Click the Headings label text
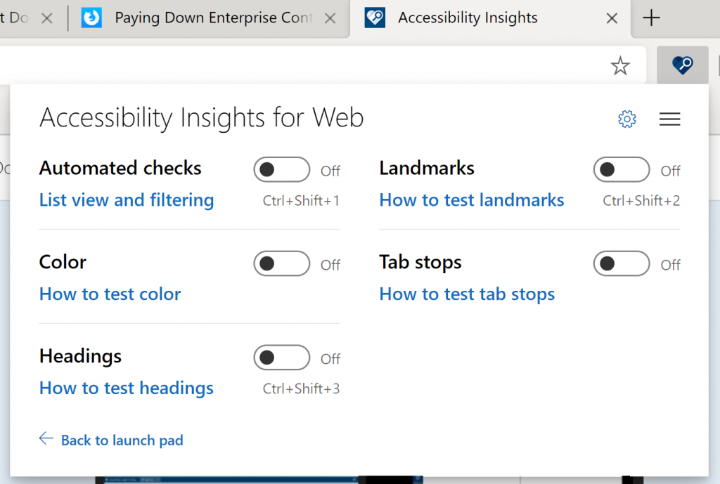Viewport: 720px width, 484px height. click(x=80, y=357)
